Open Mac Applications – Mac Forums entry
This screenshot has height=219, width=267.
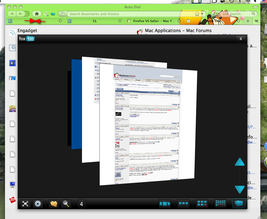click(x=178, y=31)
